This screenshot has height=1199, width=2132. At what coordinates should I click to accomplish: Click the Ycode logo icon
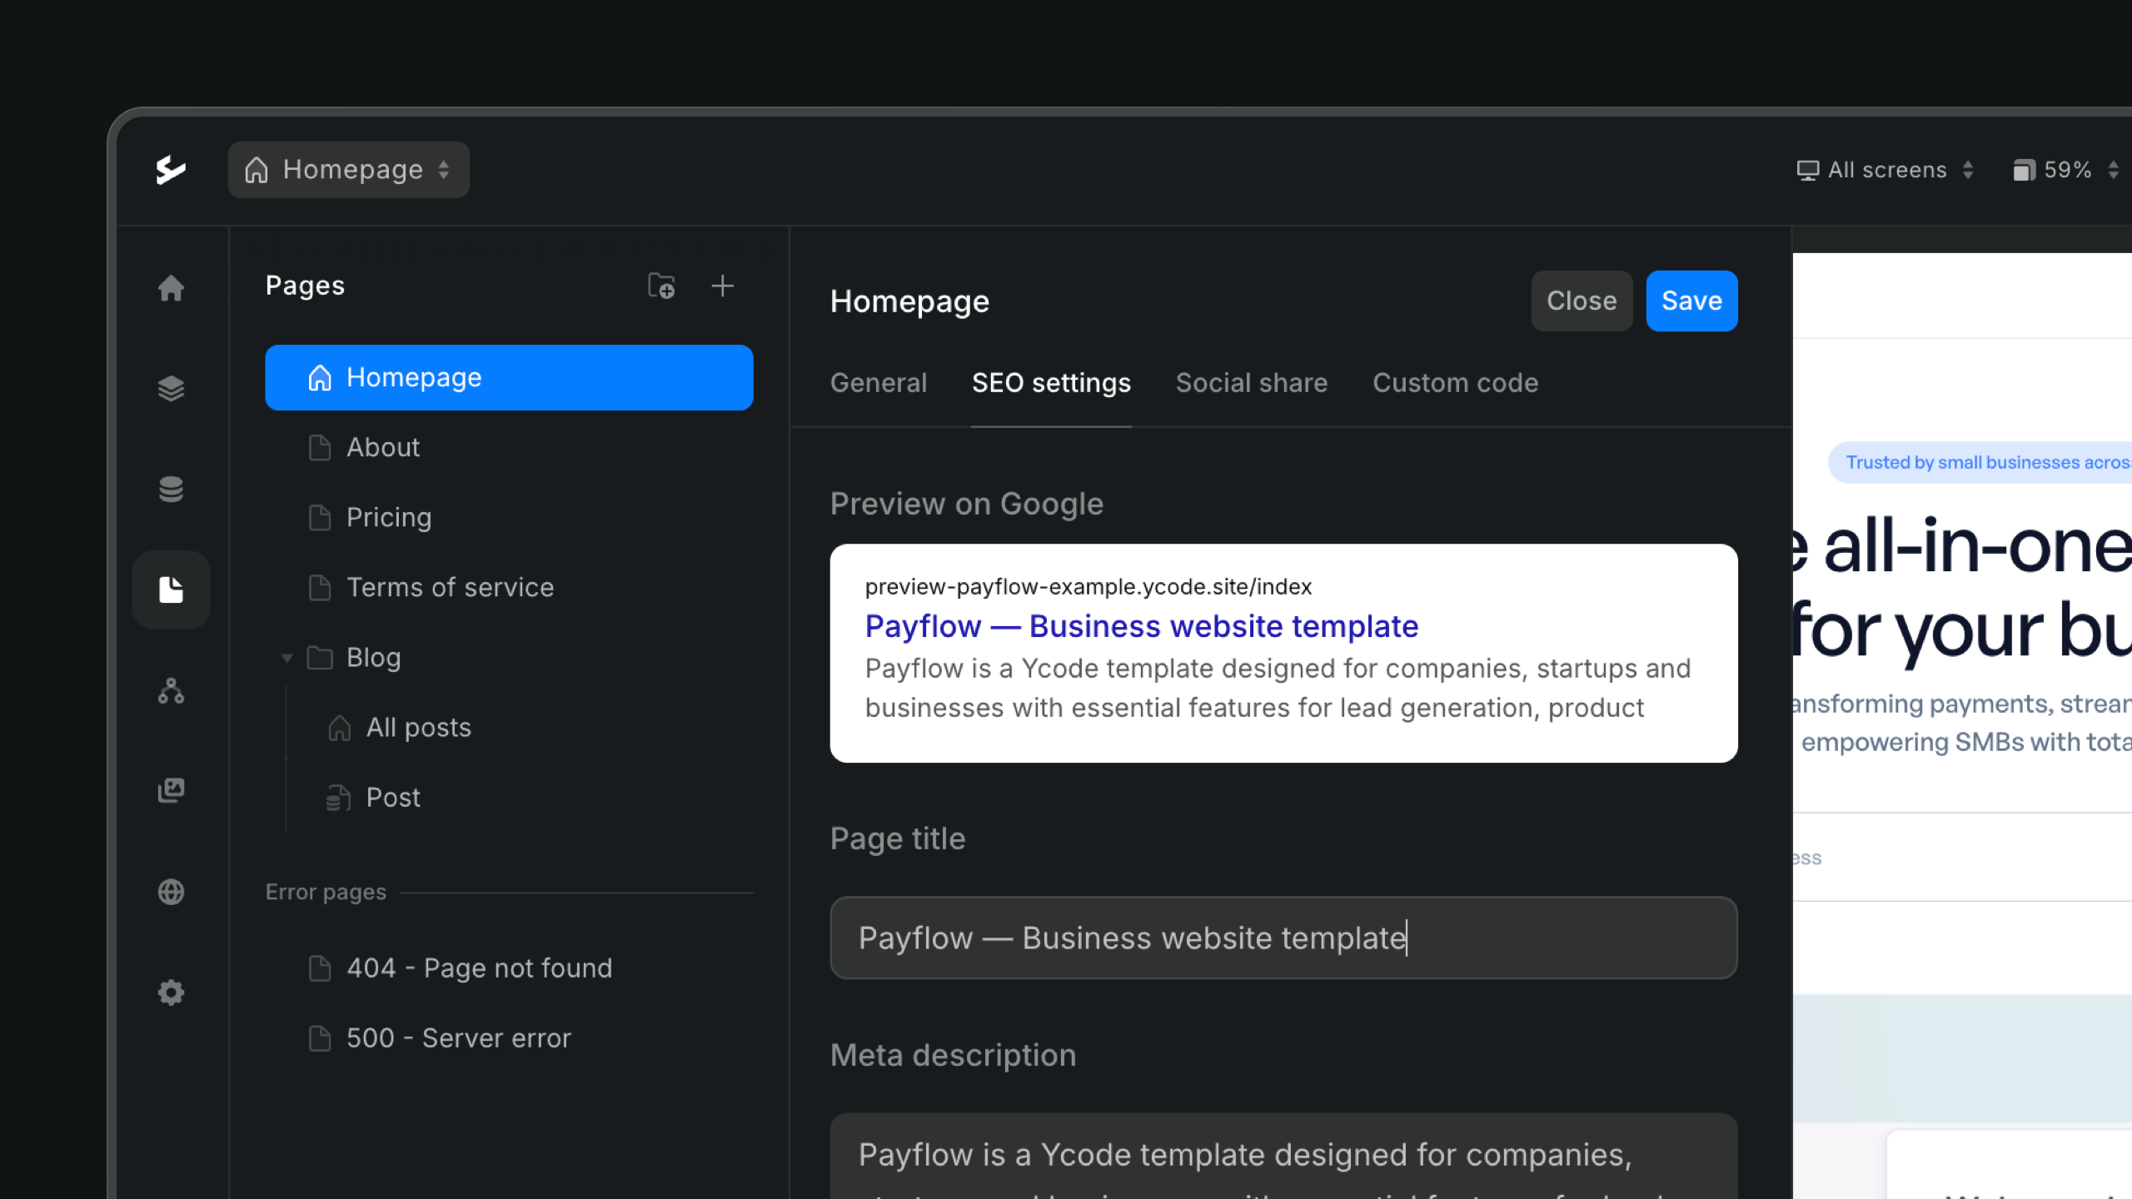[x=171, y=170]
